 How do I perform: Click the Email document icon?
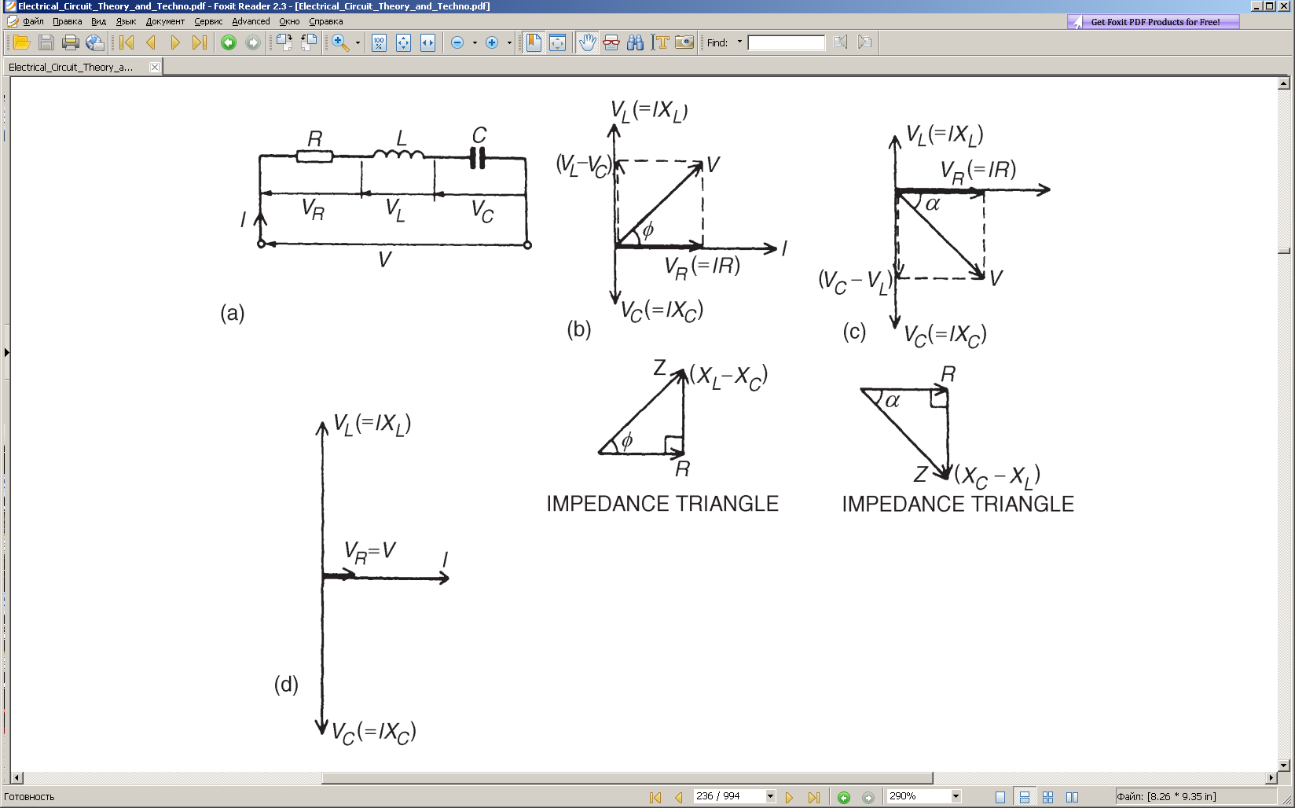(x=95, y=42)
